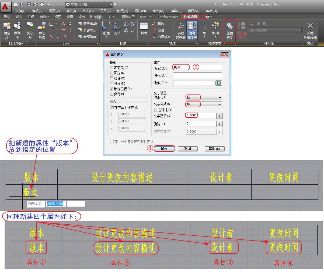Viewport: 324px width, 277px height.
Task: Expand the 操作参数 panel arrow
Action: 224,43
